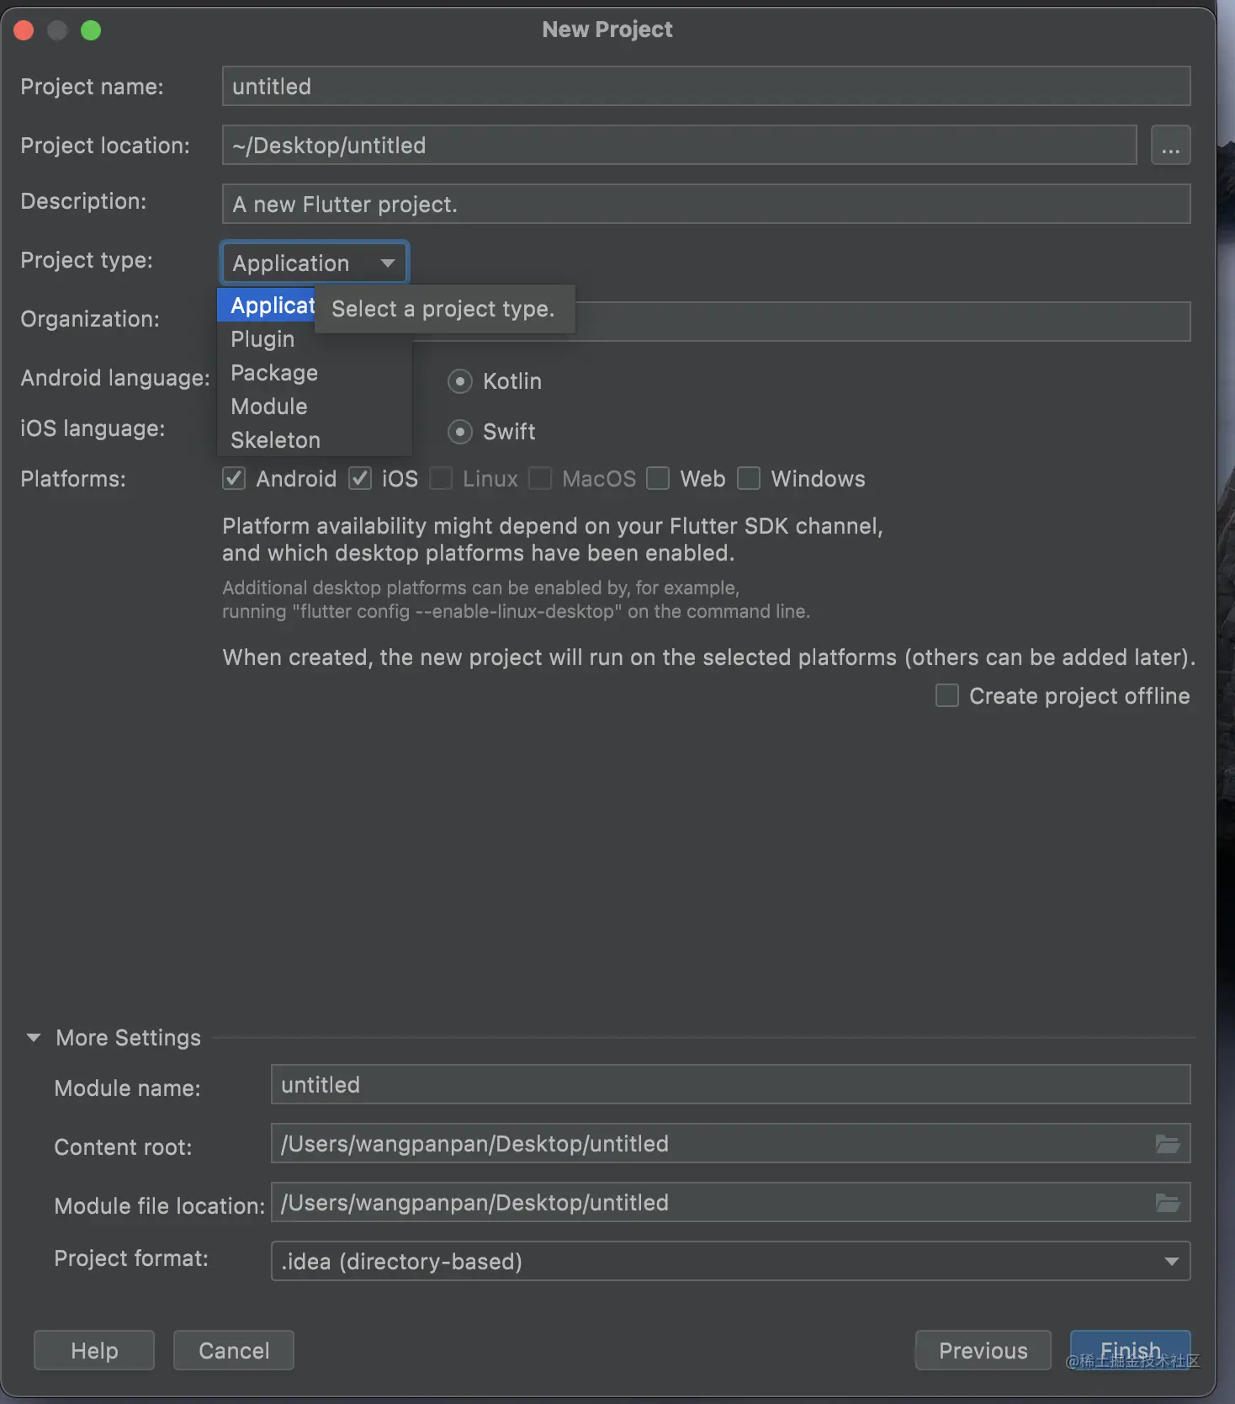Select the Kotlin radio button

click(459, 381)
